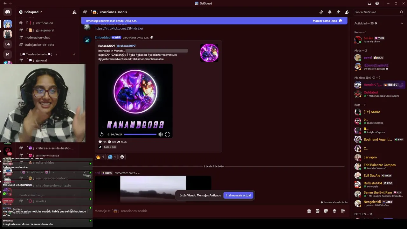Open the emoji picker

click(x=335, y=211)
